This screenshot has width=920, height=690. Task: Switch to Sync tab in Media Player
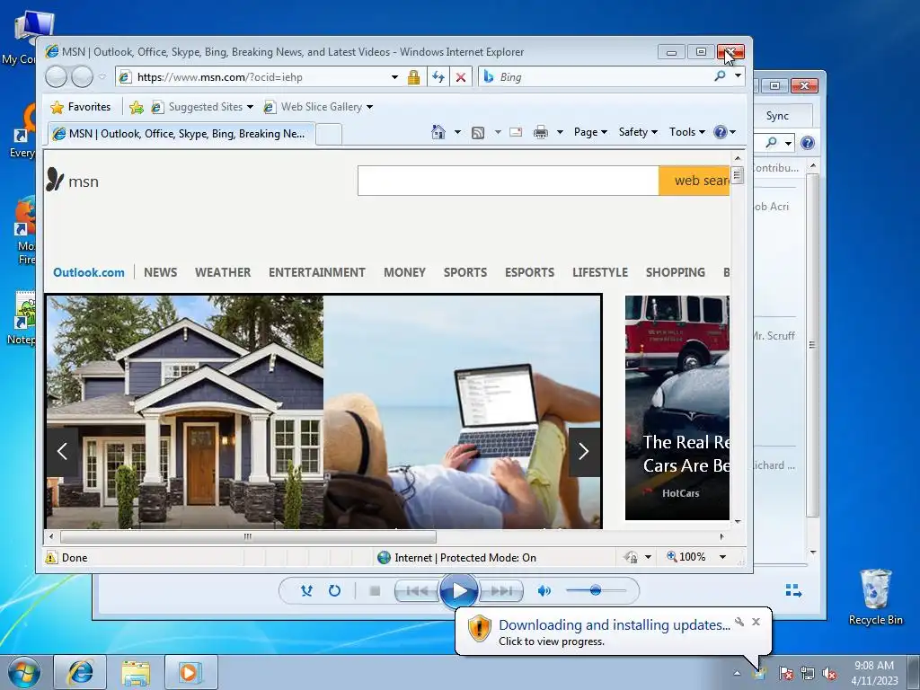pos(777,116)
